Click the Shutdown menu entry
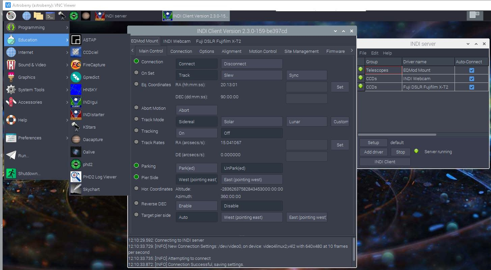 [37, 173]
